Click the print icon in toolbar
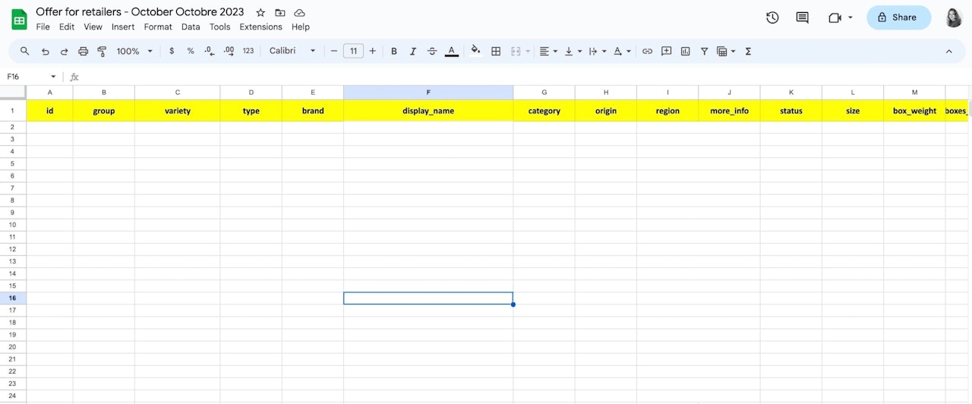 (x=84, y=51)
